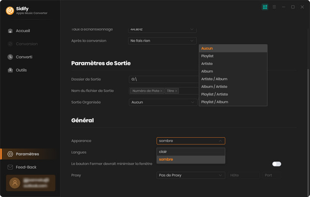Remove the Titre filename tag
Image resolution: width=310 pixels, height=197 pixels.
tap(176, 91)
